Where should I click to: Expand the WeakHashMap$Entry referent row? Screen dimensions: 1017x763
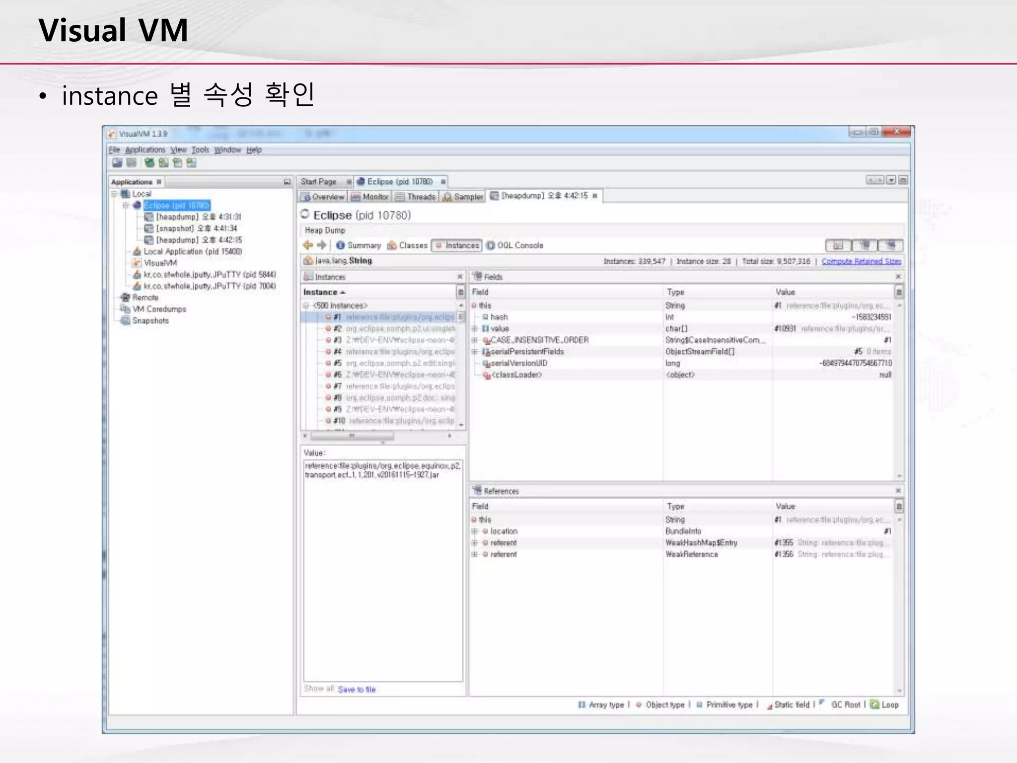(x=474, y=543)
